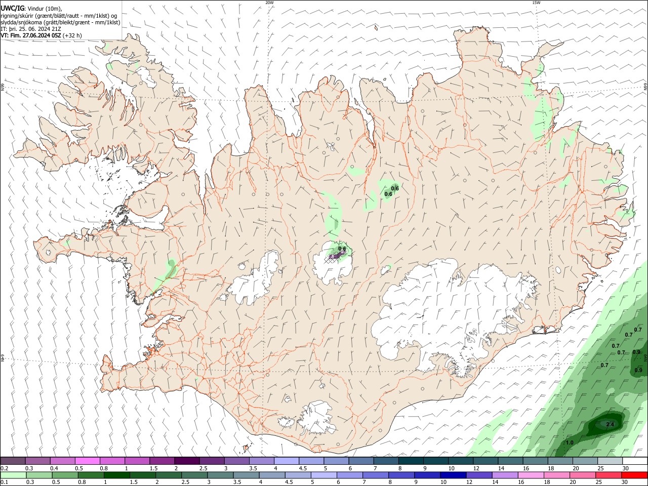
Task: Pick the grey 20 swatch in upper legend
Action: pyautogui.click(x=585, y=461)
